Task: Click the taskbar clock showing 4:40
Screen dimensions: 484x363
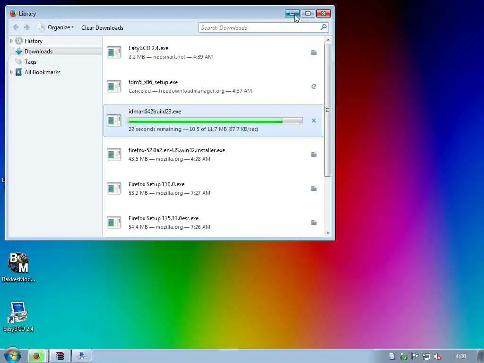Action: tap(460, 356)
